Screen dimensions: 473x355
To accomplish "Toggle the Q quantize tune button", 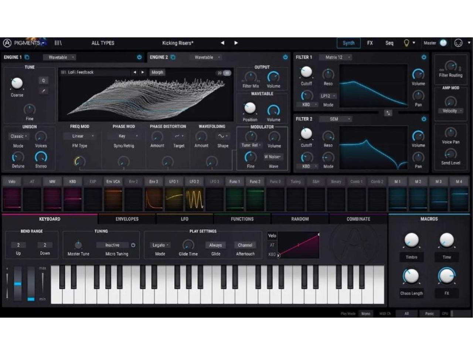I will tap(43, 81).
